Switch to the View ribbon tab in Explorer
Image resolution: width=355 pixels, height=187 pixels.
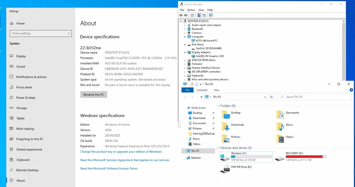point(217,90)
